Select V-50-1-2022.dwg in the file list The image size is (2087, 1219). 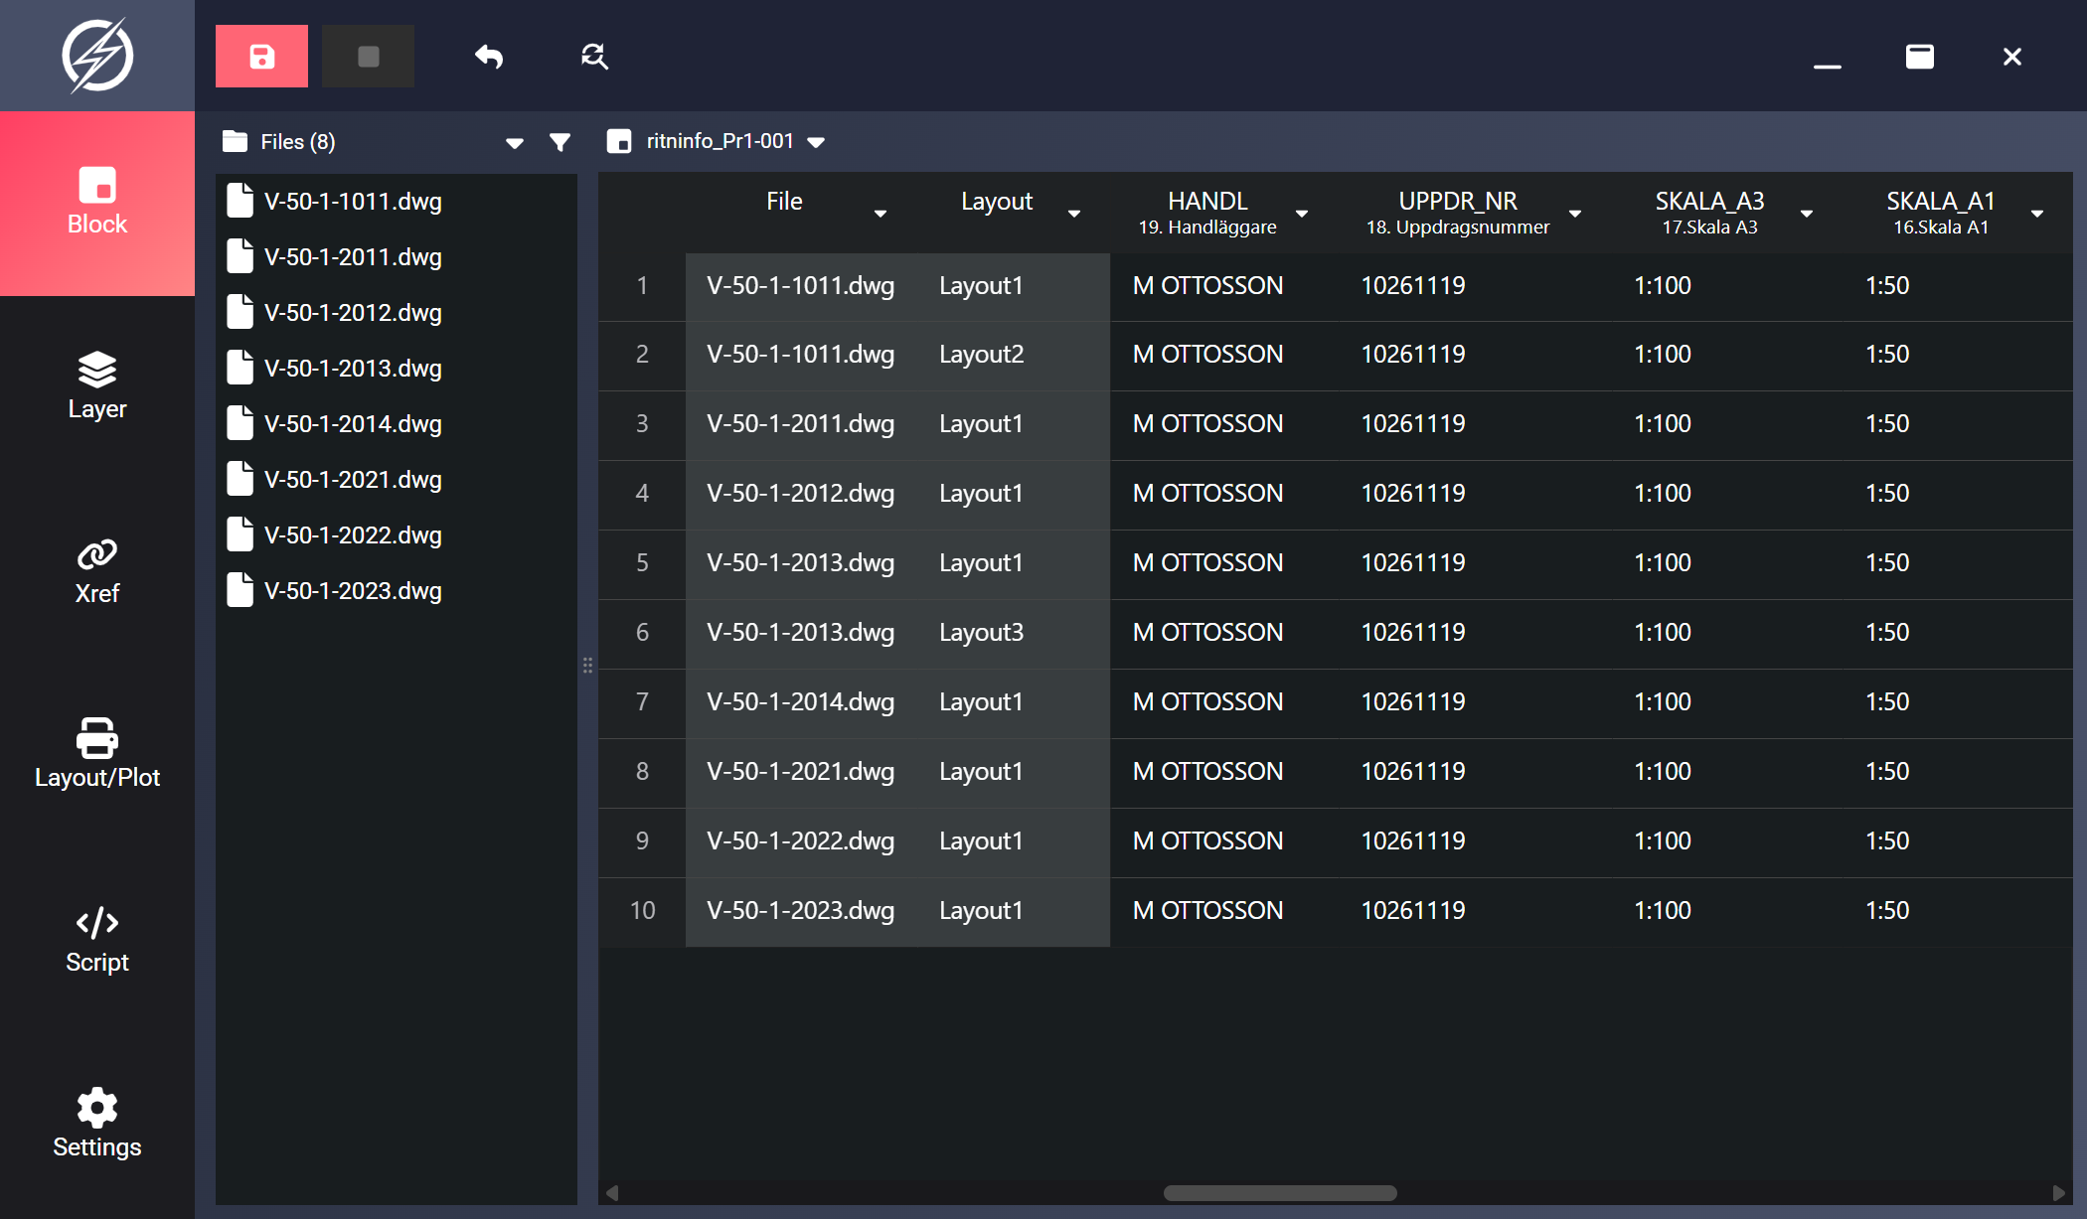click(x=397, y=534)
